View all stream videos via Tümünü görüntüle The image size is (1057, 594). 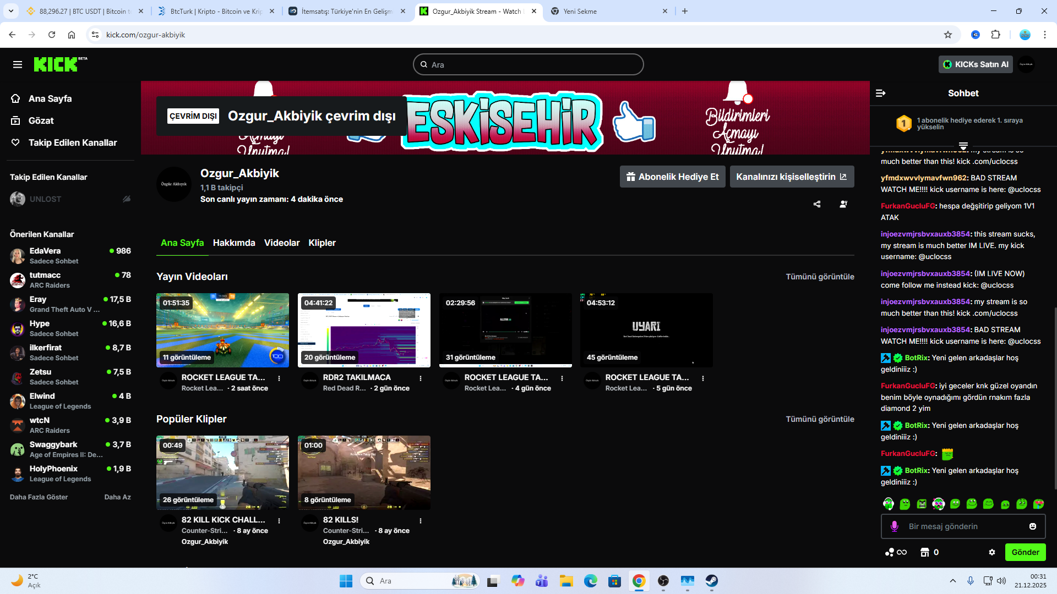pyautogui.click(x=820, y=277)
